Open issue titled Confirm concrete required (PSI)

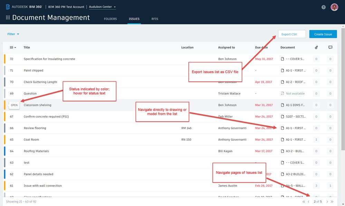click(x=46, y=117)
